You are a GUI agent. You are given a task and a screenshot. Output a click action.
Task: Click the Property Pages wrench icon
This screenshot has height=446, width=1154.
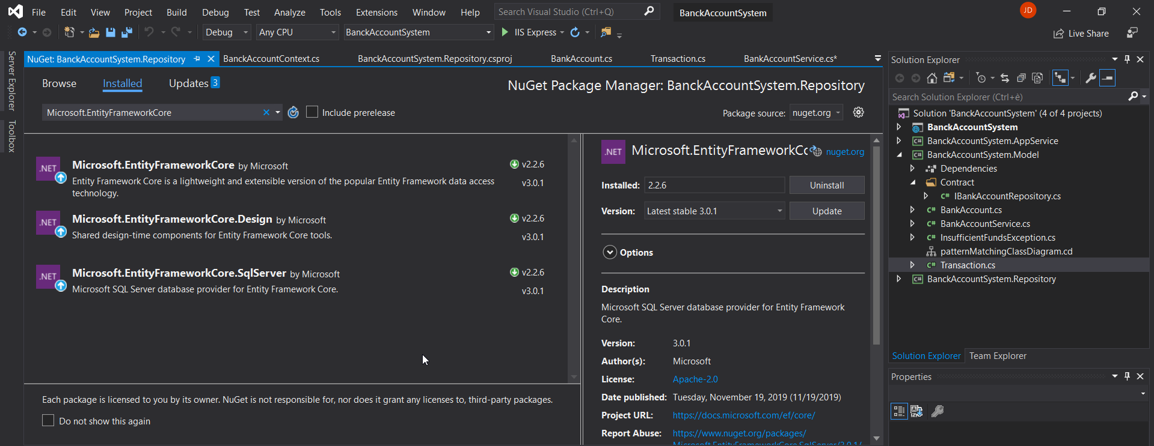(937, 411)
